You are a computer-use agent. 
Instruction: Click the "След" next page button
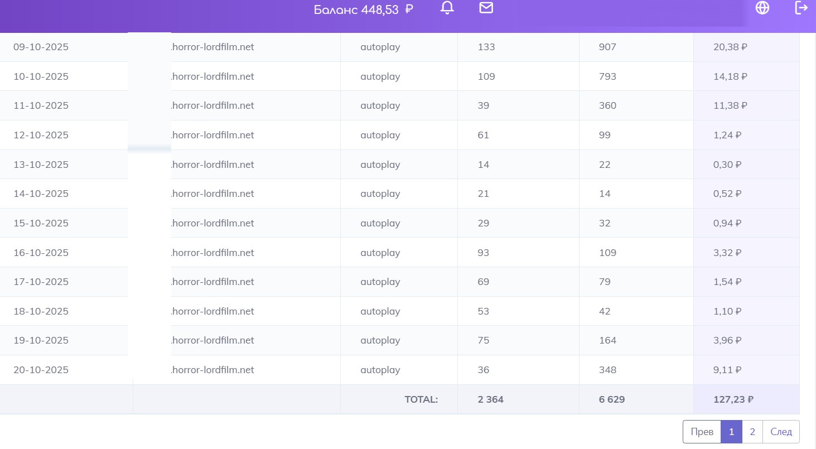pyautogui.click(x=781, y=432)
